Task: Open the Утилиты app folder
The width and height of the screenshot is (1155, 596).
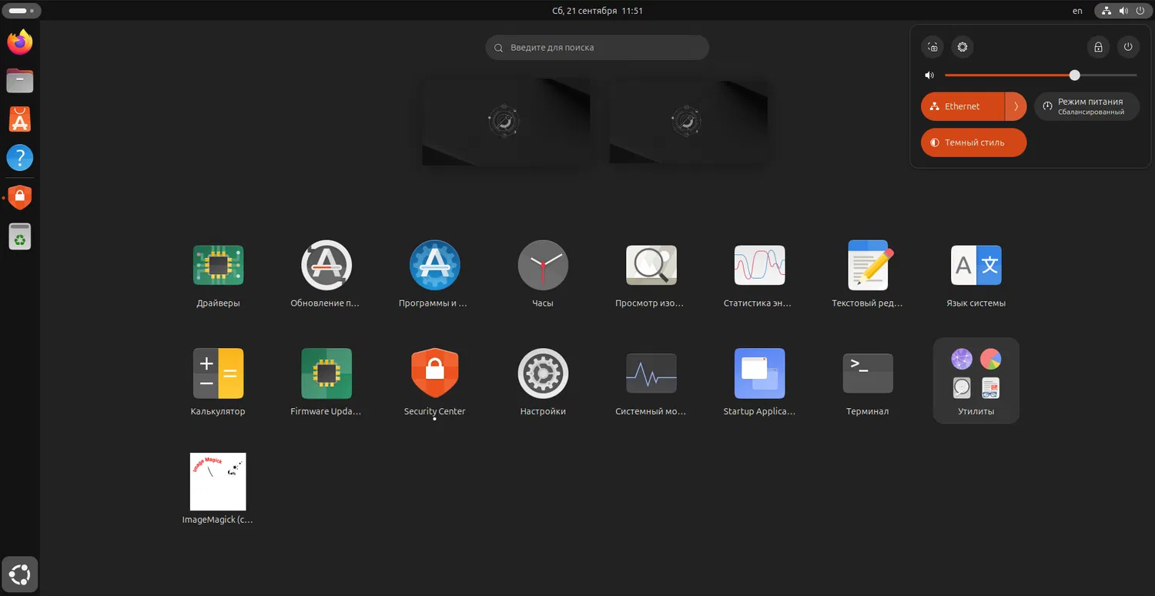Action: [x=976, y=380]
